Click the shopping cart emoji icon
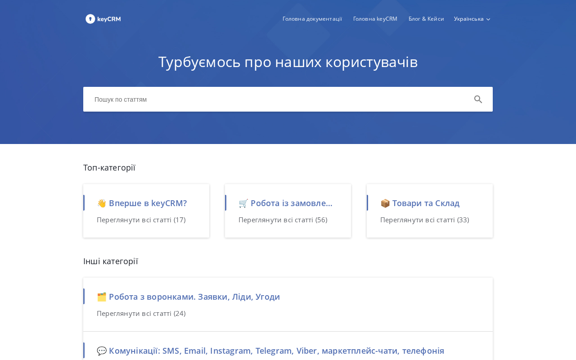 [x=243, y=203]
